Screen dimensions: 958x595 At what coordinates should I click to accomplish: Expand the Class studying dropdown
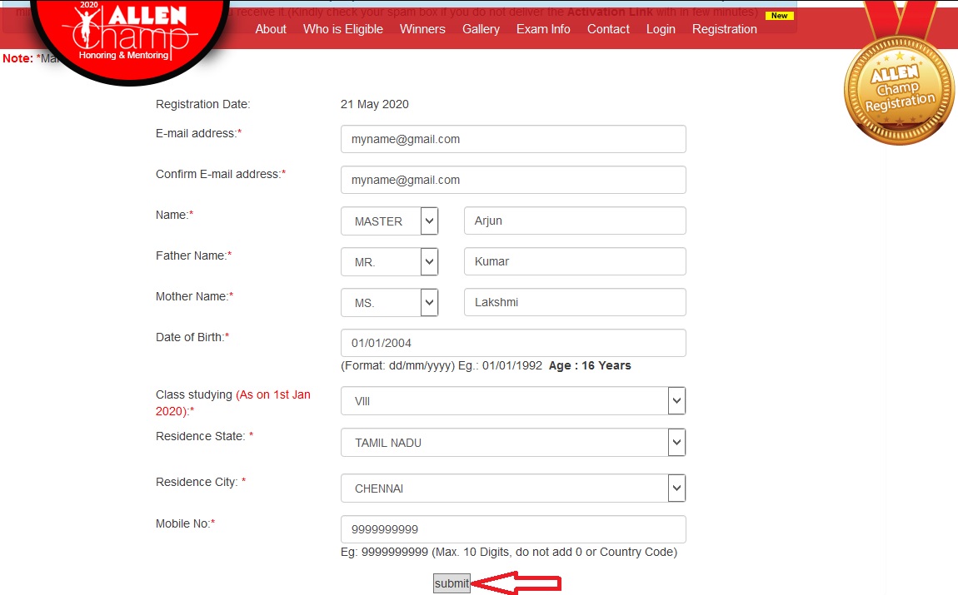coord(512,401)
